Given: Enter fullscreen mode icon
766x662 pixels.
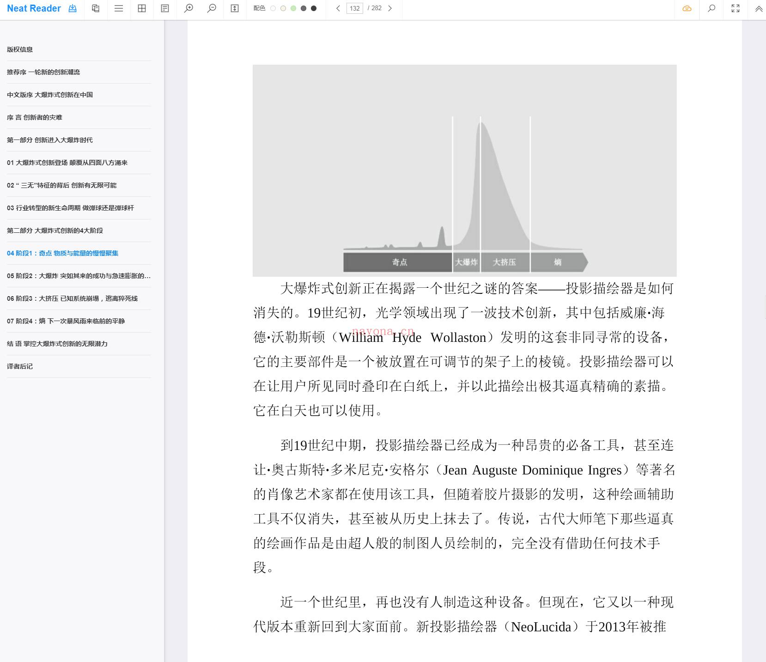Looking at the screenshot, I should click(736, 8).
